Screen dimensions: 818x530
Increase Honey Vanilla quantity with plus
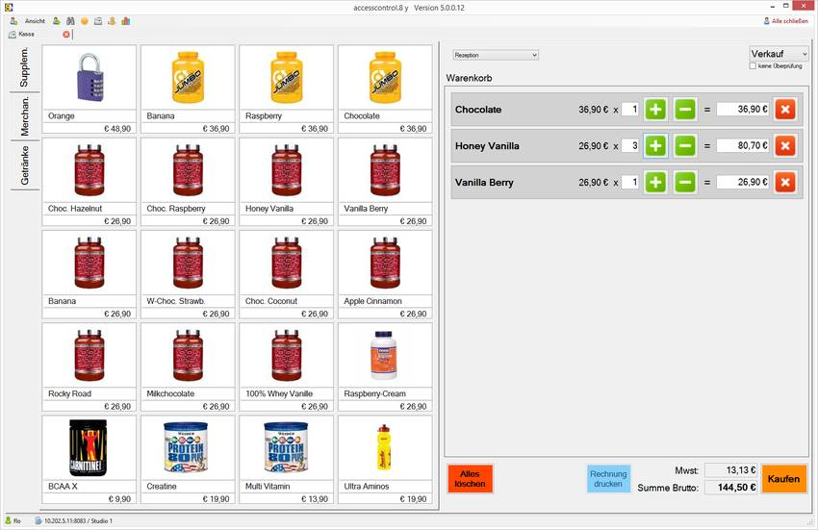655,146
